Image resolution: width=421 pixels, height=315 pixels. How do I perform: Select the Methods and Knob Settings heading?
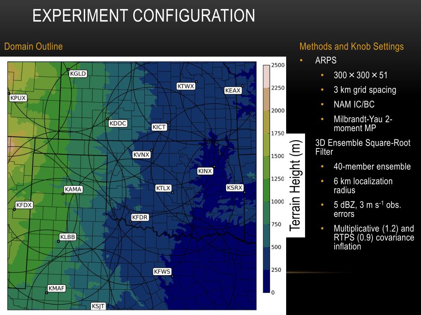pyautogui.click(x=352, y=46)
